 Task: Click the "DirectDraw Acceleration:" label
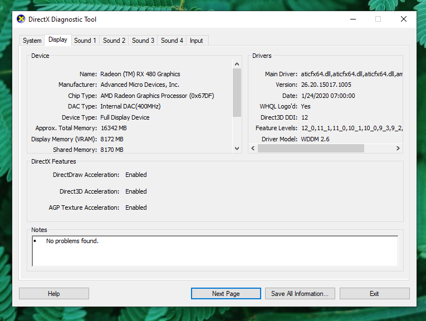coord(86,175)
